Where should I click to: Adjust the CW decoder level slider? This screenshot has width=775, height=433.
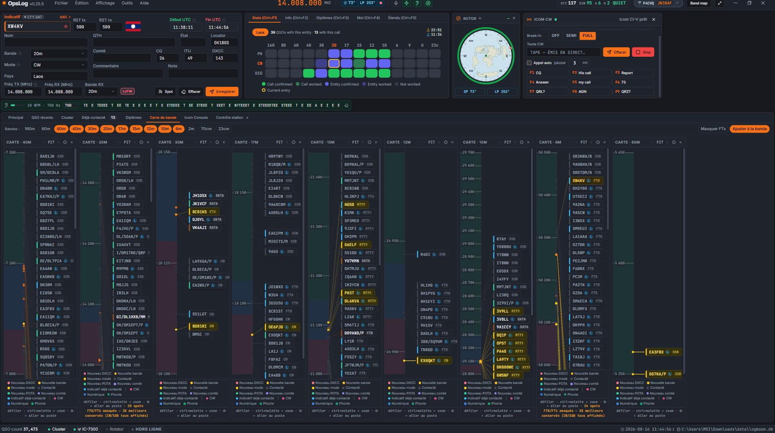point(18,105)
